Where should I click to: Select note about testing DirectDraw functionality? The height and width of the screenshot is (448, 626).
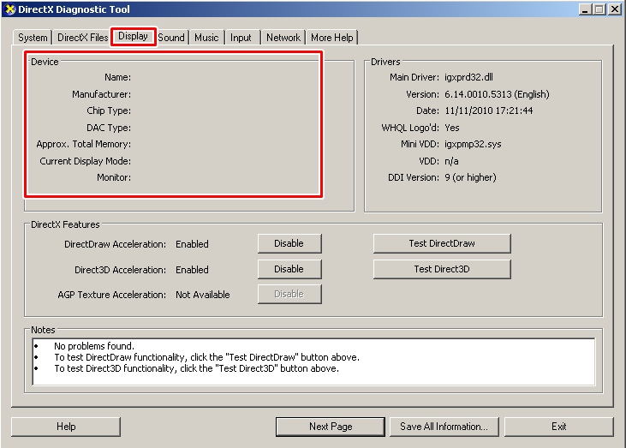tap(206, 357)
